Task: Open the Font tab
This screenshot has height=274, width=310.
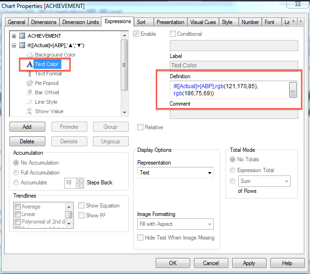Action: click(272, 22)
